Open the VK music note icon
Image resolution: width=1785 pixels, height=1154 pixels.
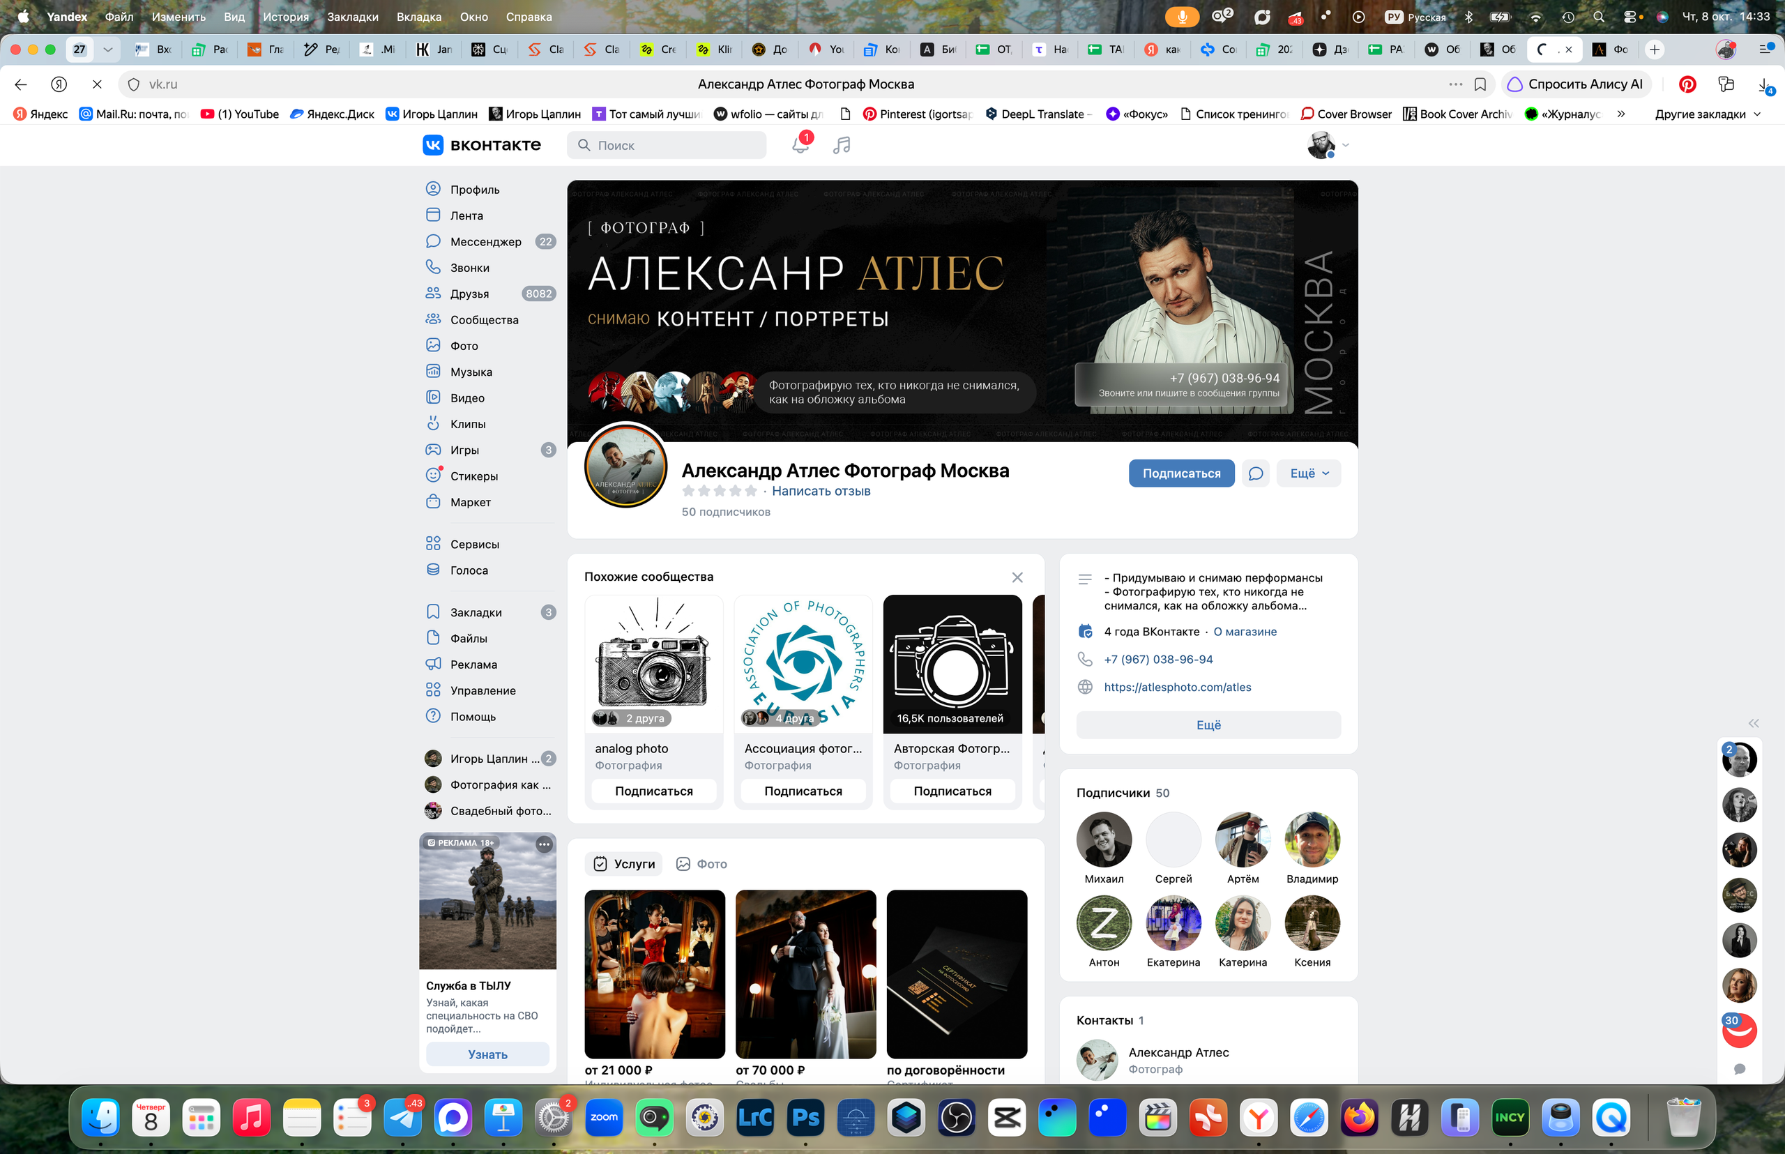pyautogui.click(x=842, y=144)
